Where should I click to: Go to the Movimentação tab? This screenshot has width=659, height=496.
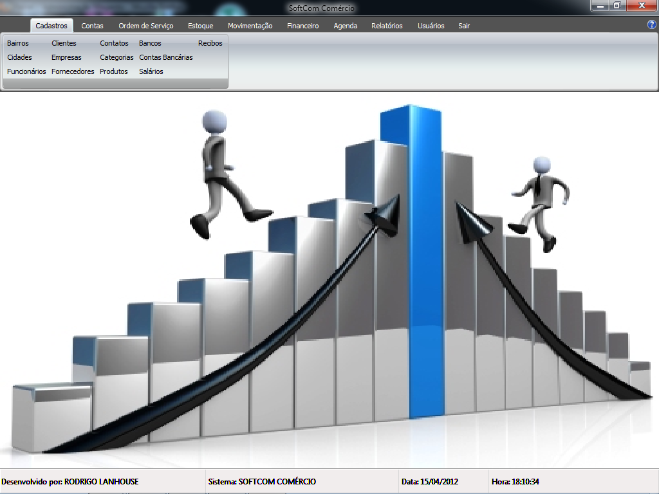250,26
